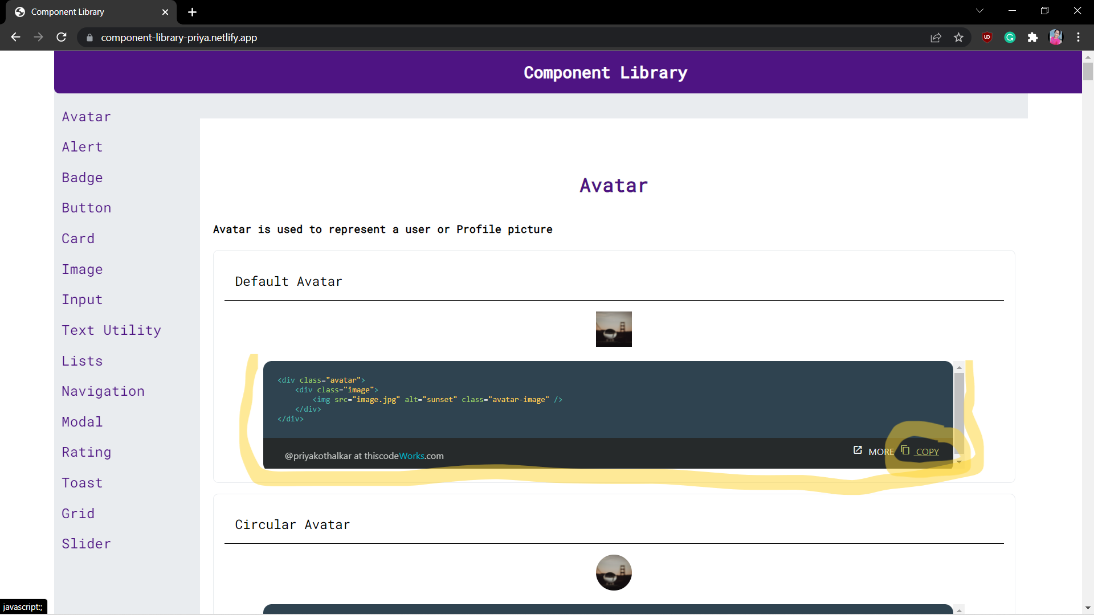Open Avatar in the sidebar
The height and width of the screenshot is (615, 1094).
pos(87,117)
